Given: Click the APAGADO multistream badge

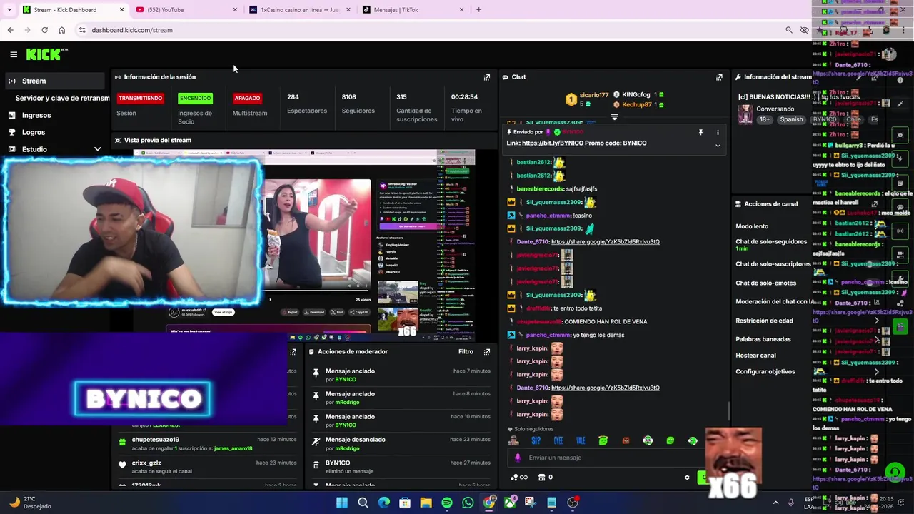Looking at the screenshot, I should tap(247, 98).
